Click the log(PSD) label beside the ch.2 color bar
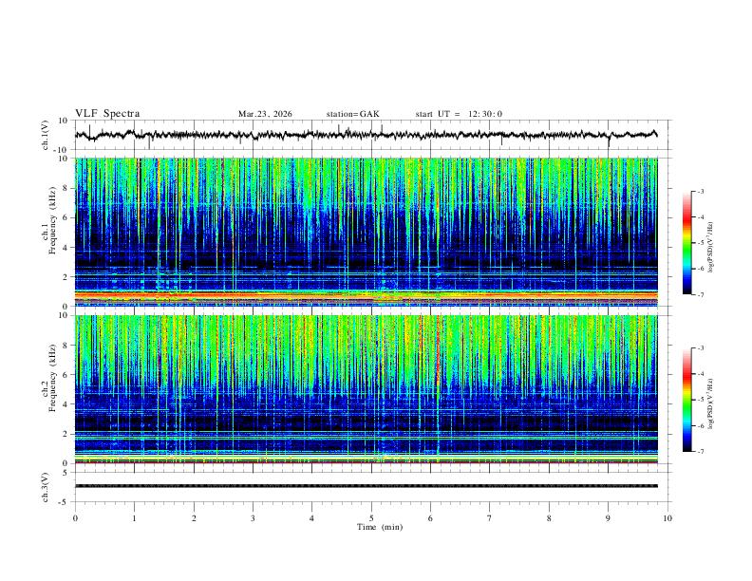The height and width of the screenshot is (581, 752). click(x=710, y=404)
